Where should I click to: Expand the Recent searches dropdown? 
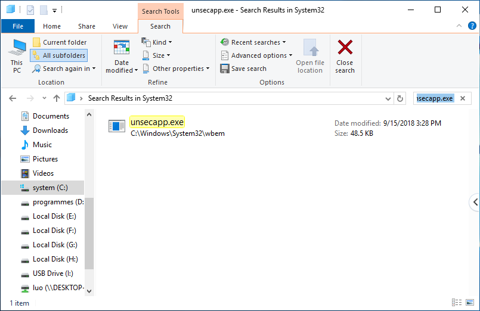pyautogui.click(x=253, y=42)
